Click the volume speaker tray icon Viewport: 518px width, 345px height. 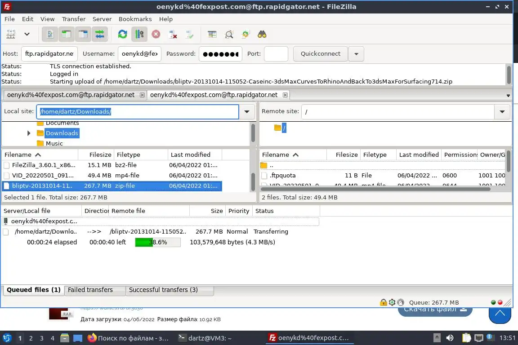[450, 338]
